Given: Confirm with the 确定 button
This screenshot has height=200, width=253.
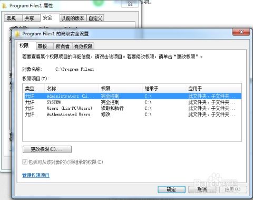Looking at the screenshot, I should click(x=171, y=189).
